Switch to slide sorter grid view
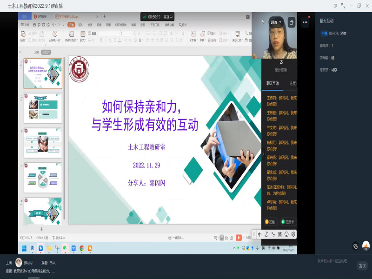The width and height of the screenshot is (372, 279). tap(227, 238)
